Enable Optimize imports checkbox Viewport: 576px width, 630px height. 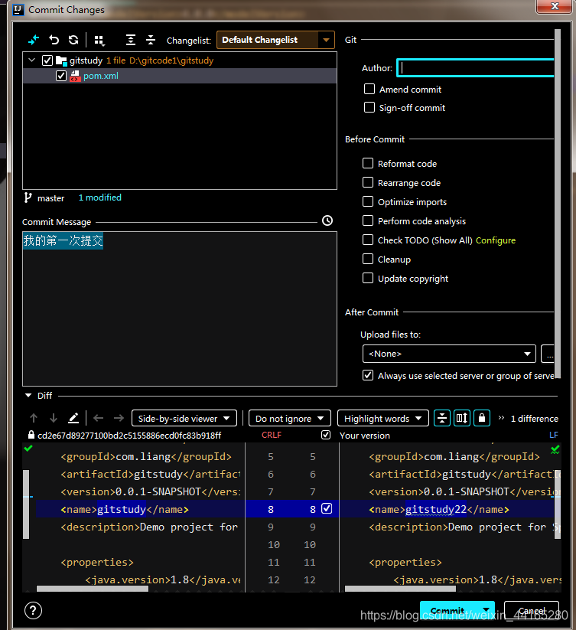(x=368, y=201)
